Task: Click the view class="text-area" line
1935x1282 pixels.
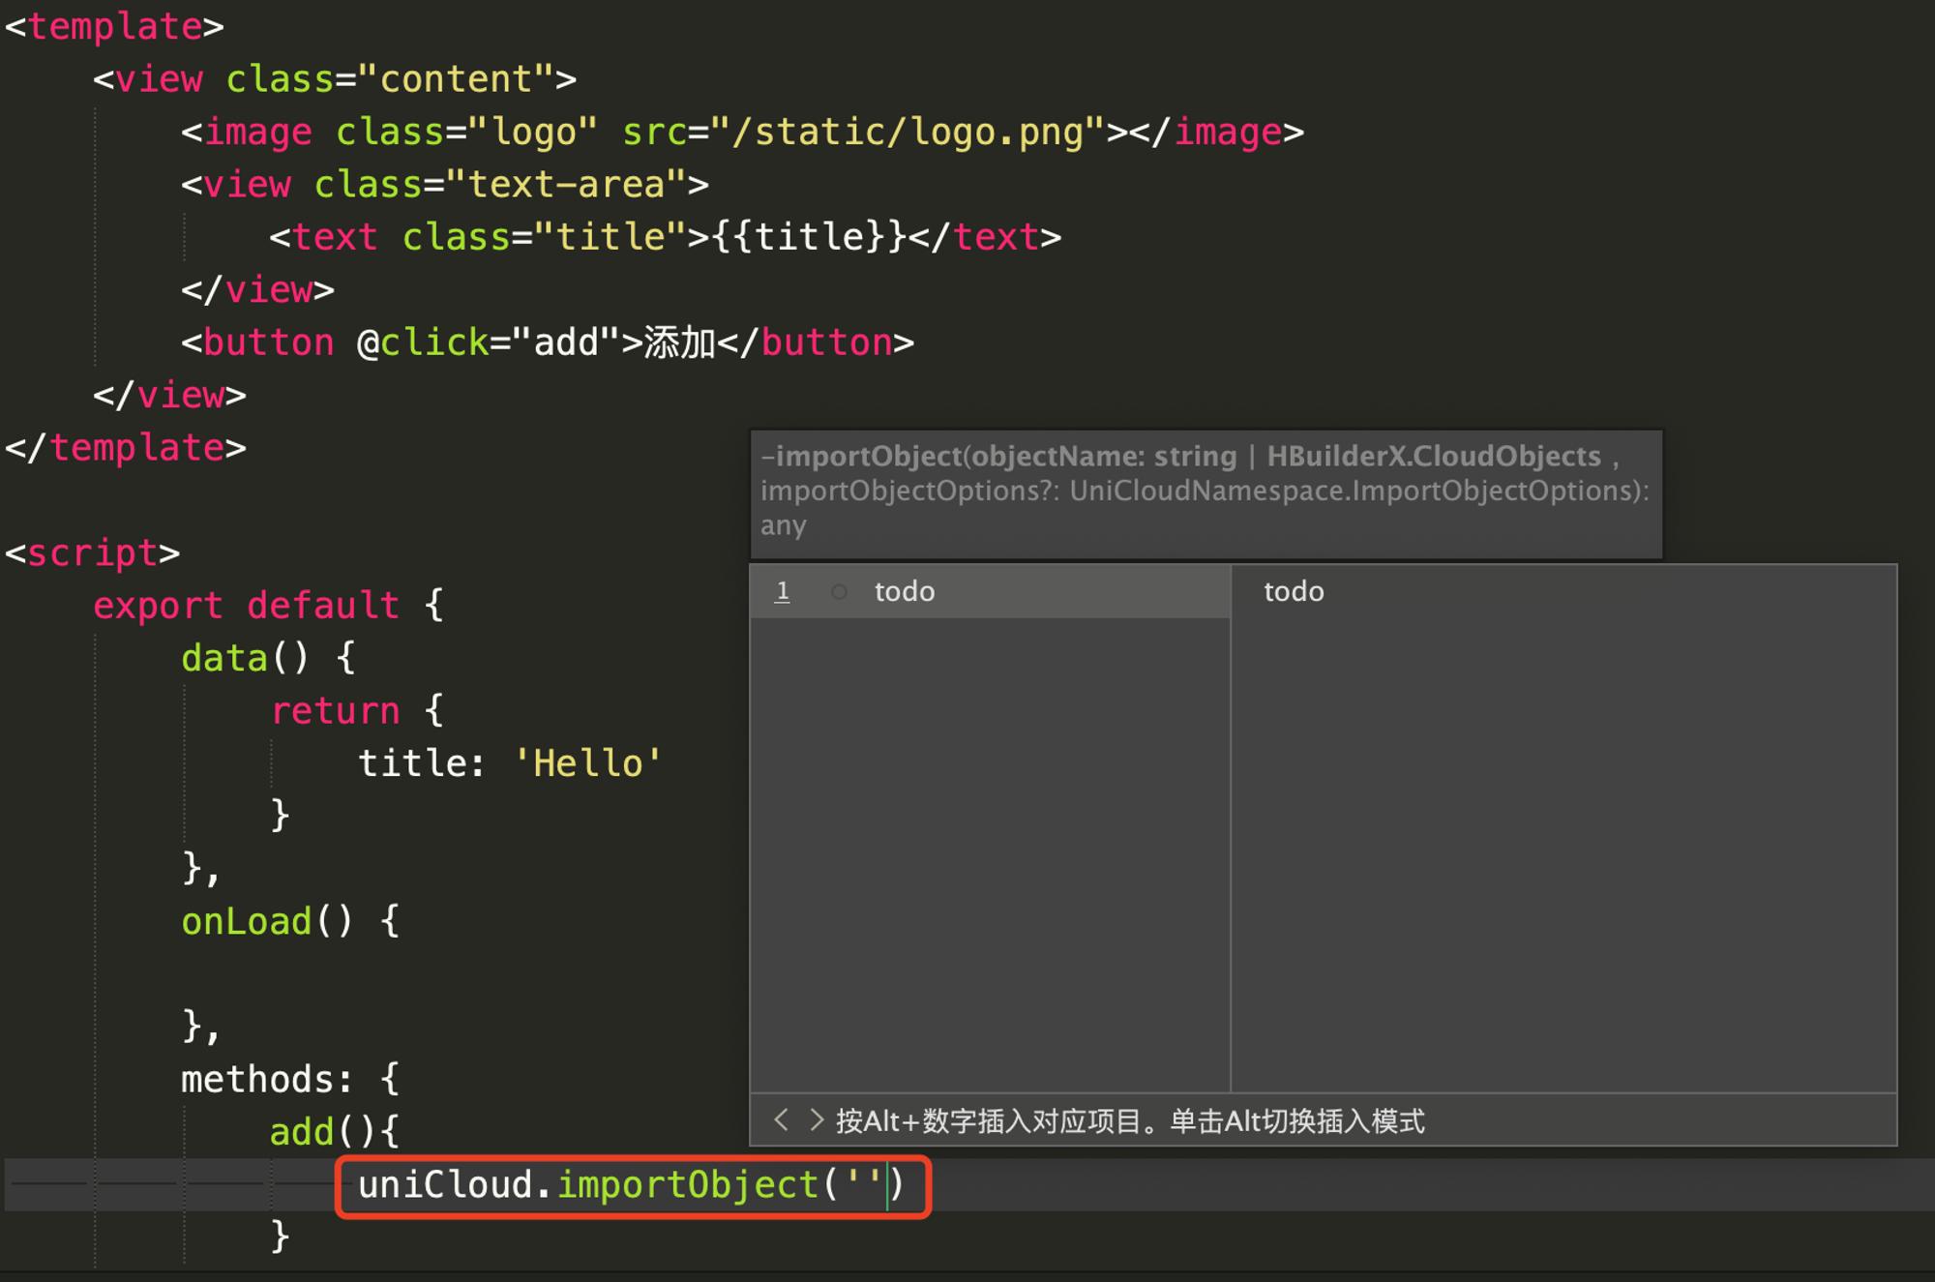Action: coord(445,185)
